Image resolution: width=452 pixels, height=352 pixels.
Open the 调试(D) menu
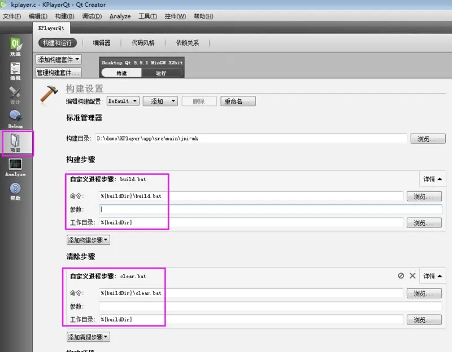tap(92, 16)
